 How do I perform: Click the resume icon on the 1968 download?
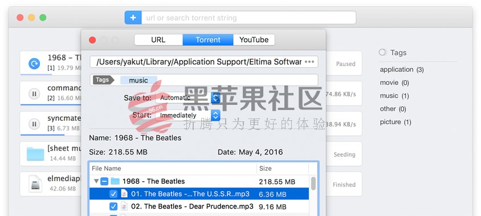[x=34, y=64]
